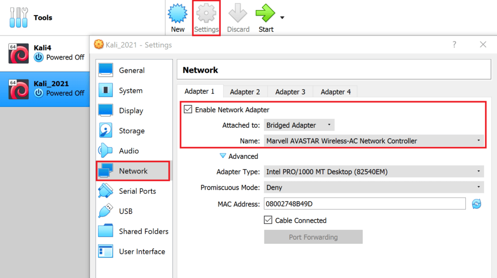Open Audio settings category icon

(x=105, y=151)
